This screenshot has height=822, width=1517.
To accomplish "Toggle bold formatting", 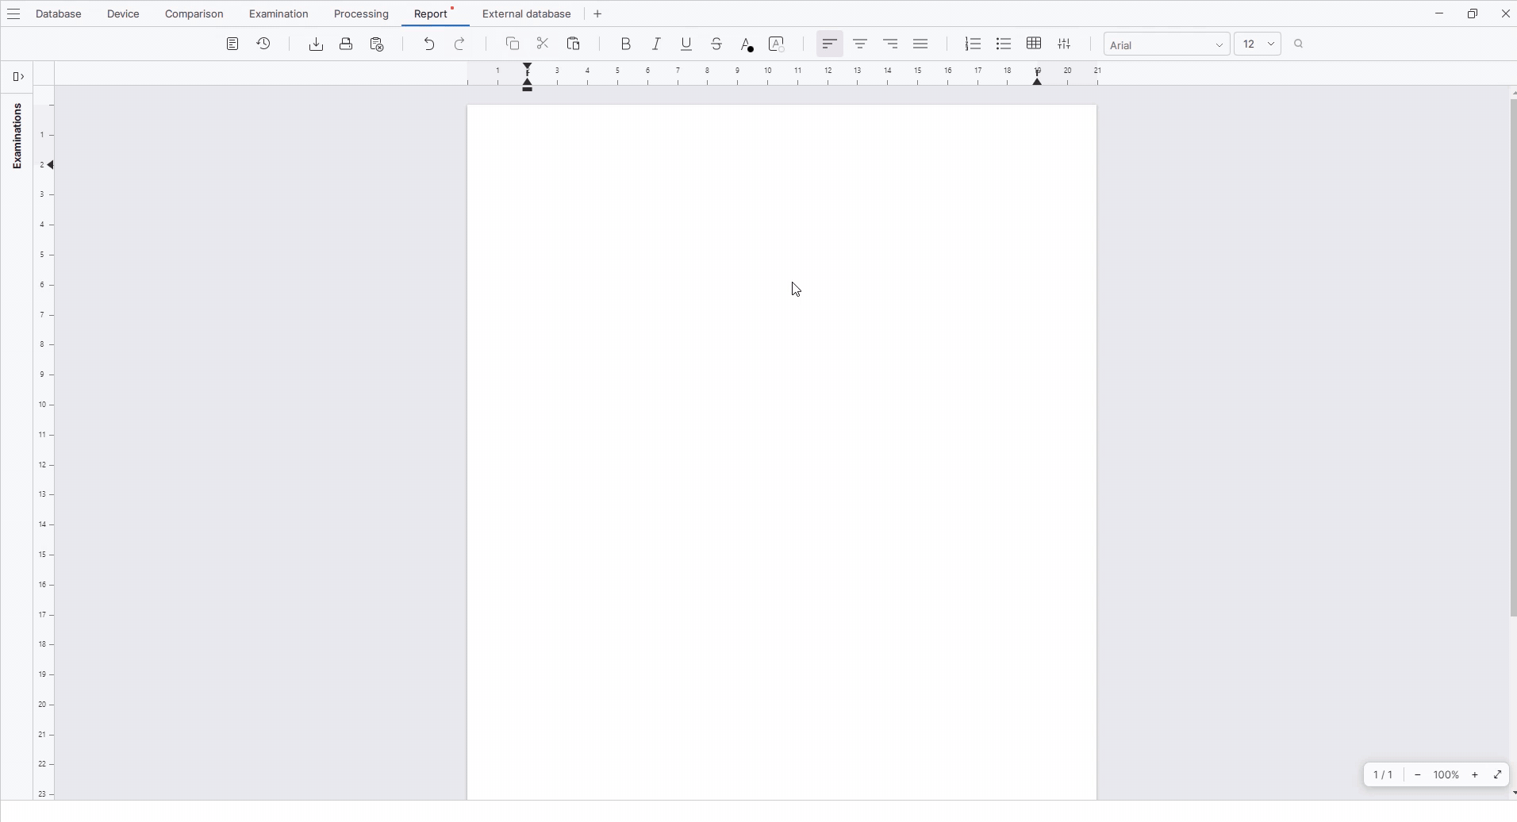I will pos(626,44).
